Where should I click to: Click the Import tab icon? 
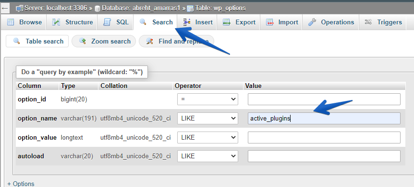click(269, 22)
